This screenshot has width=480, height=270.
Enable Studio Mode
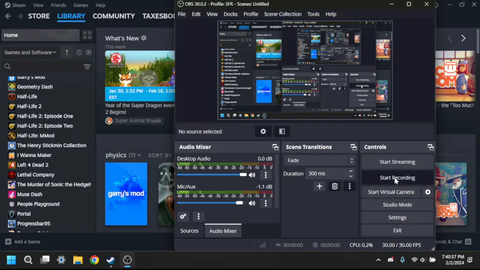click(397, 205)
